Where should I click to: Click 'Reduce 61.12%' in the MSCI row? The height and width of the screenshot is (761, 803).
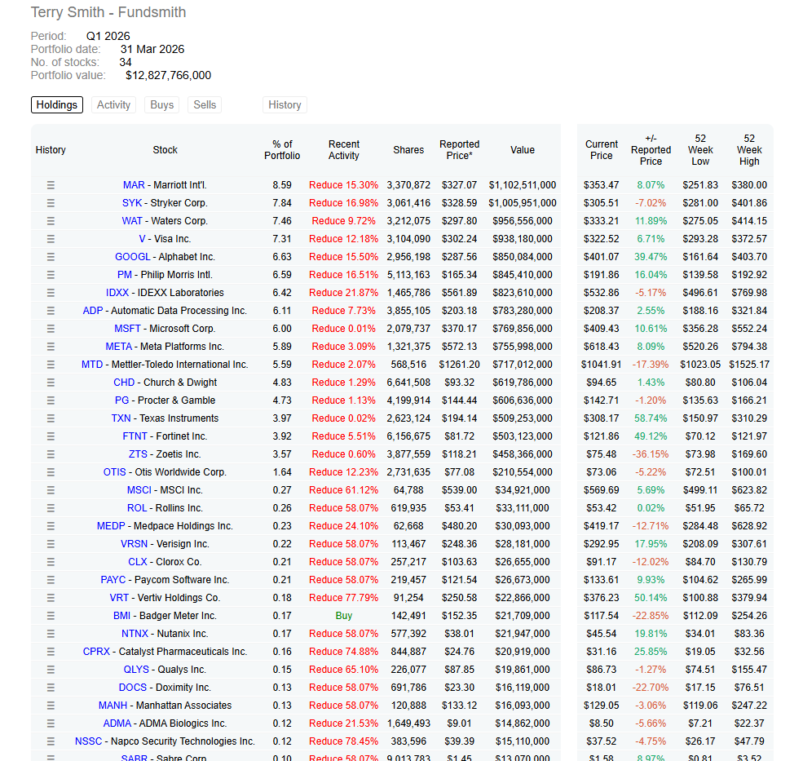point(344,490)
